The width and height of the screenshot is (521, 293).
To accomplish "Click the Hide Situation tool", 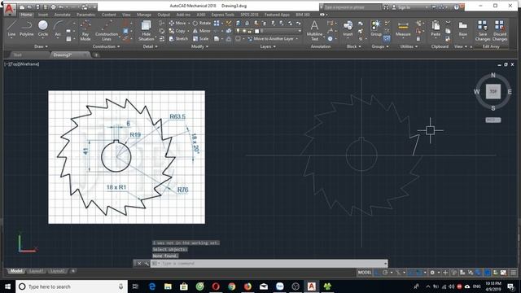I will coord(147,30).
